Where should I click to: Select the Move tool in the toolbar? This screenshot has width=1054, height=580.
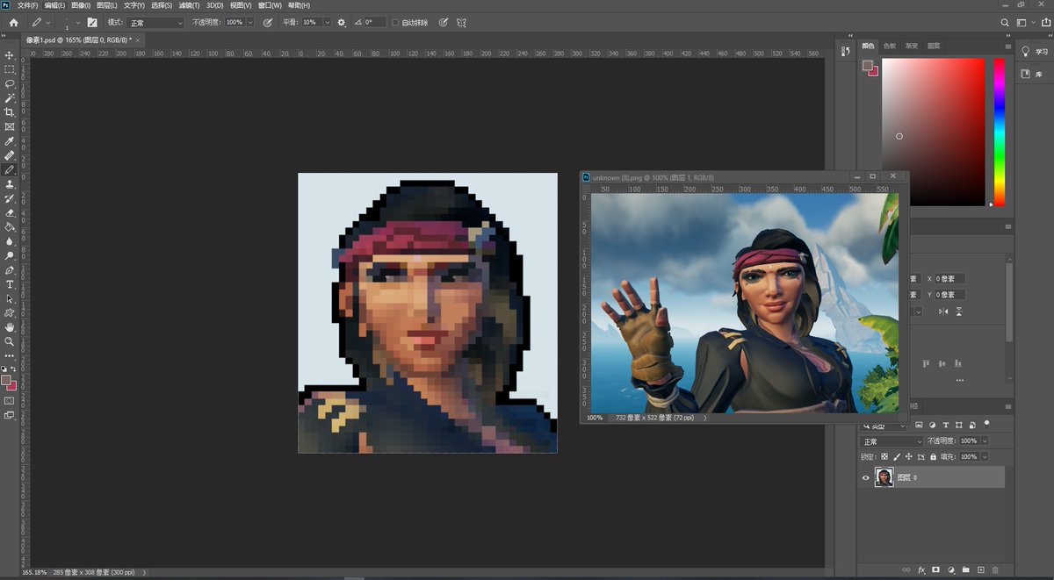[10, 58]
